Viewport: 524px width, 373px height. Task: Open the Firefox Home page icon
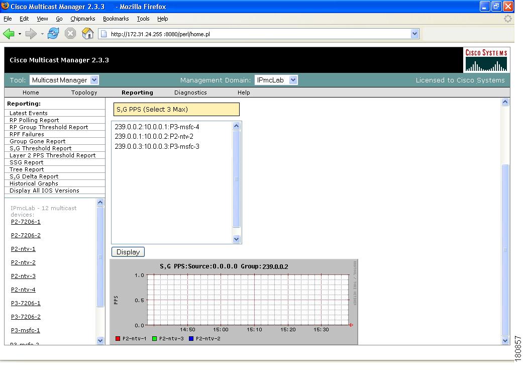tap(87, 34)
